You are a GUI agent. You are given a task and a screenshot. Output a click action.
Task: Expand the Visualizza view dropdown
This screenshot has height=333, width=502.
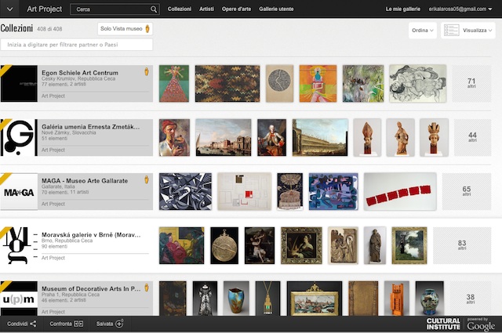click(468, 31)
